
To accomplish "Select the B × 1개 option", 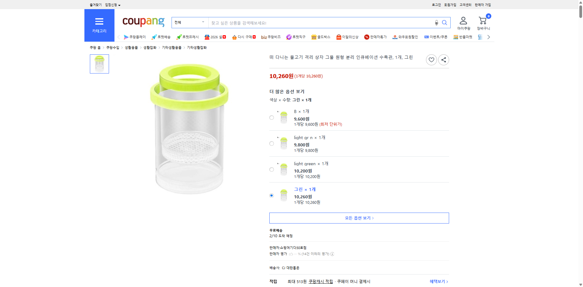I will coord(271,118).
